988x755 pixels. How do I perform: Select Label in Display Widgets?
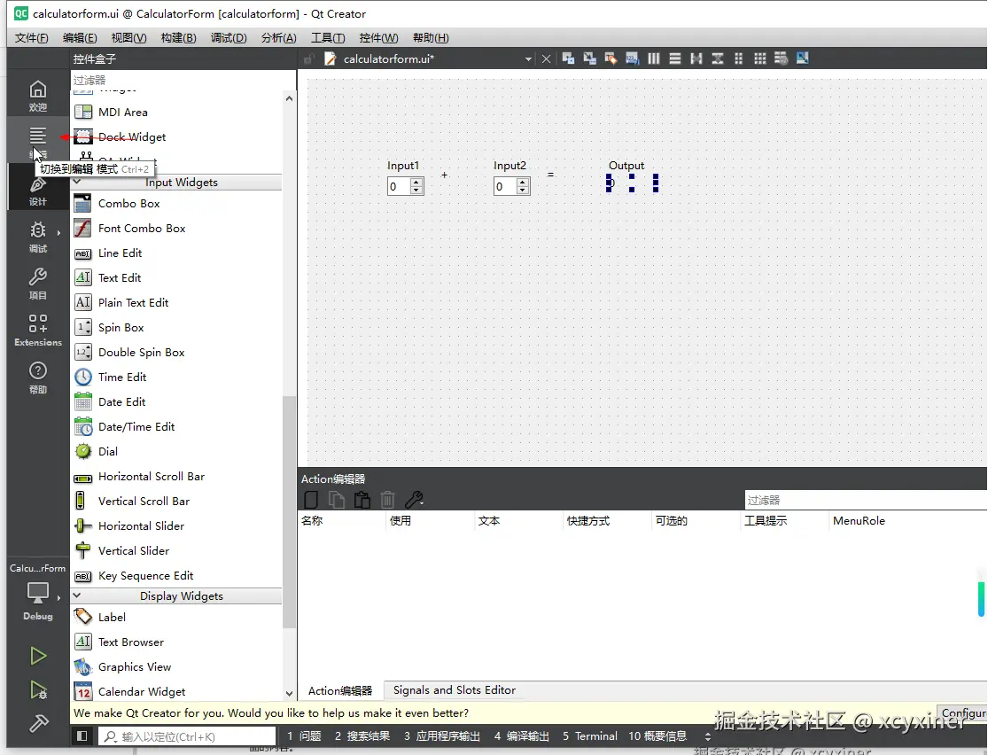tap(176, 617)
